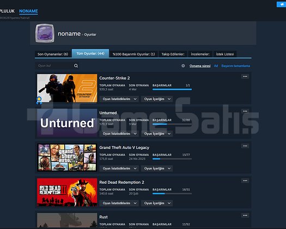The image size is (286, 229).
Task: Open the three-dots menu for Grand Theft Auto V Legacy
Action: 245,146
